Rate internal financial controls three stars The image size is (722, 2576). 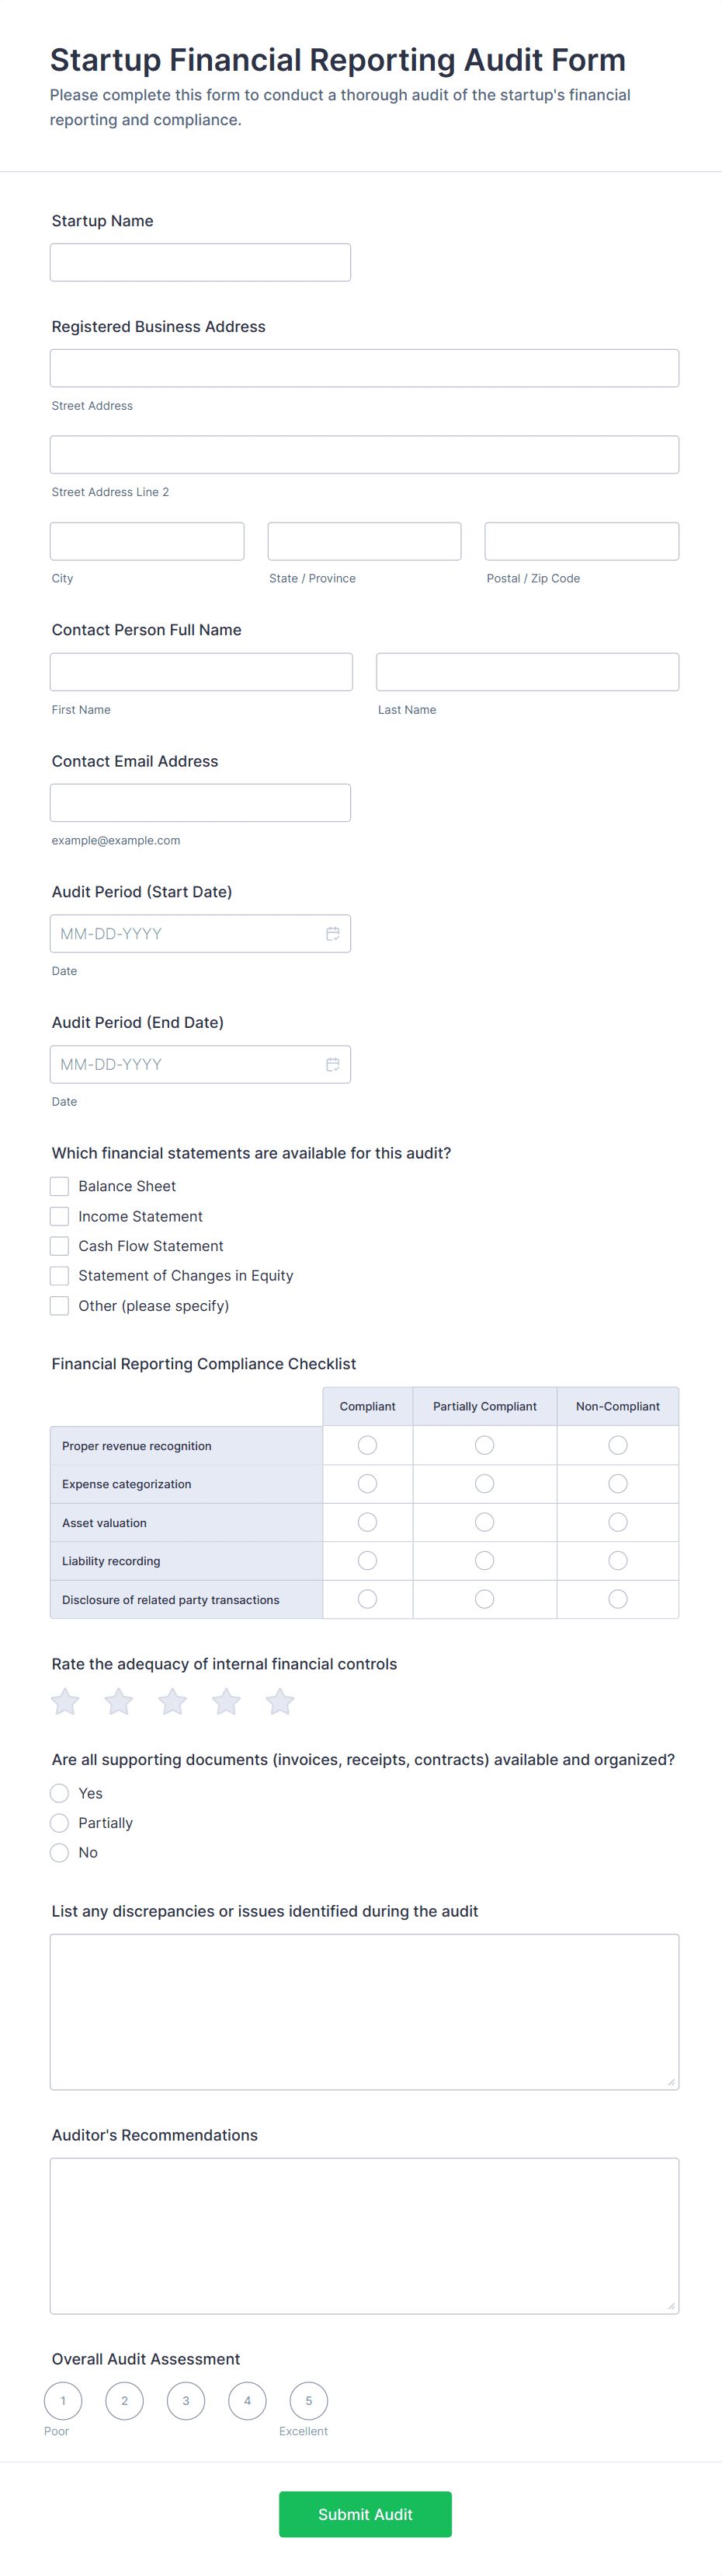[x=173, y=1701]
